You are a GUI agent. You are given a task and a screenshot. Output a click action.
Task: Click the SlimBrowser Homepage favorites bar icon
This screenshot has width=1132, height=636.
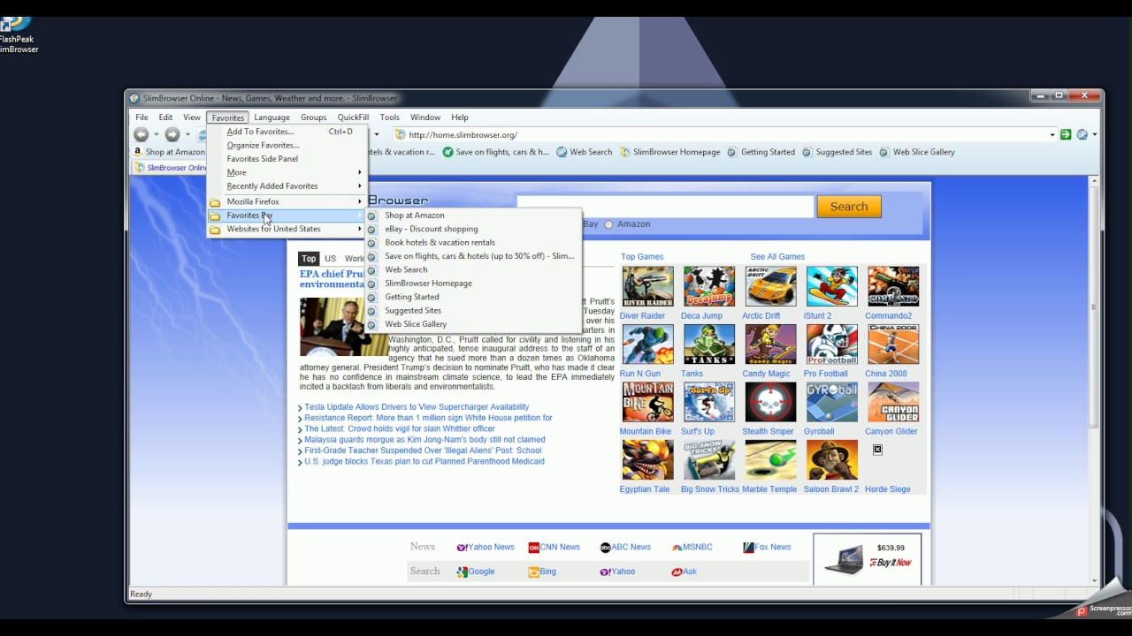[670, 151]
